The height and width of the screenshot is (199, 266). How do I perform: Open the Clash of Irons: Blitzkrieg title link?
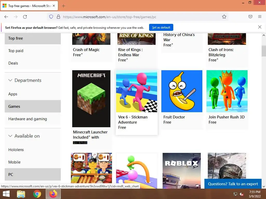tap(221, 52)
